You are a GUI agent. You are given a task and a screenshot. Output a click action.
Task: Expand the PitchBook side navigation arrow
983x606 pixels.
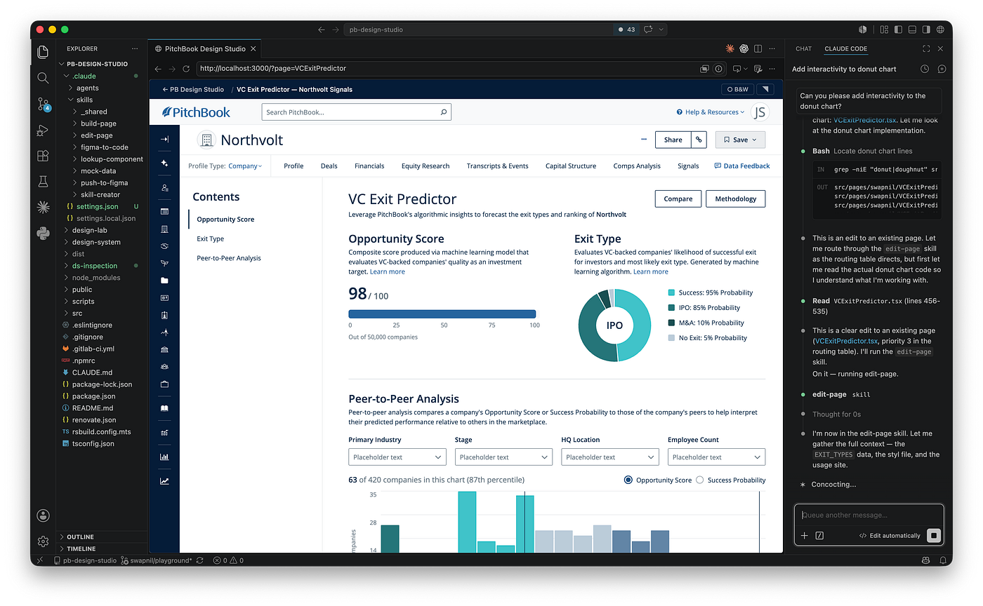click(164, 139)
